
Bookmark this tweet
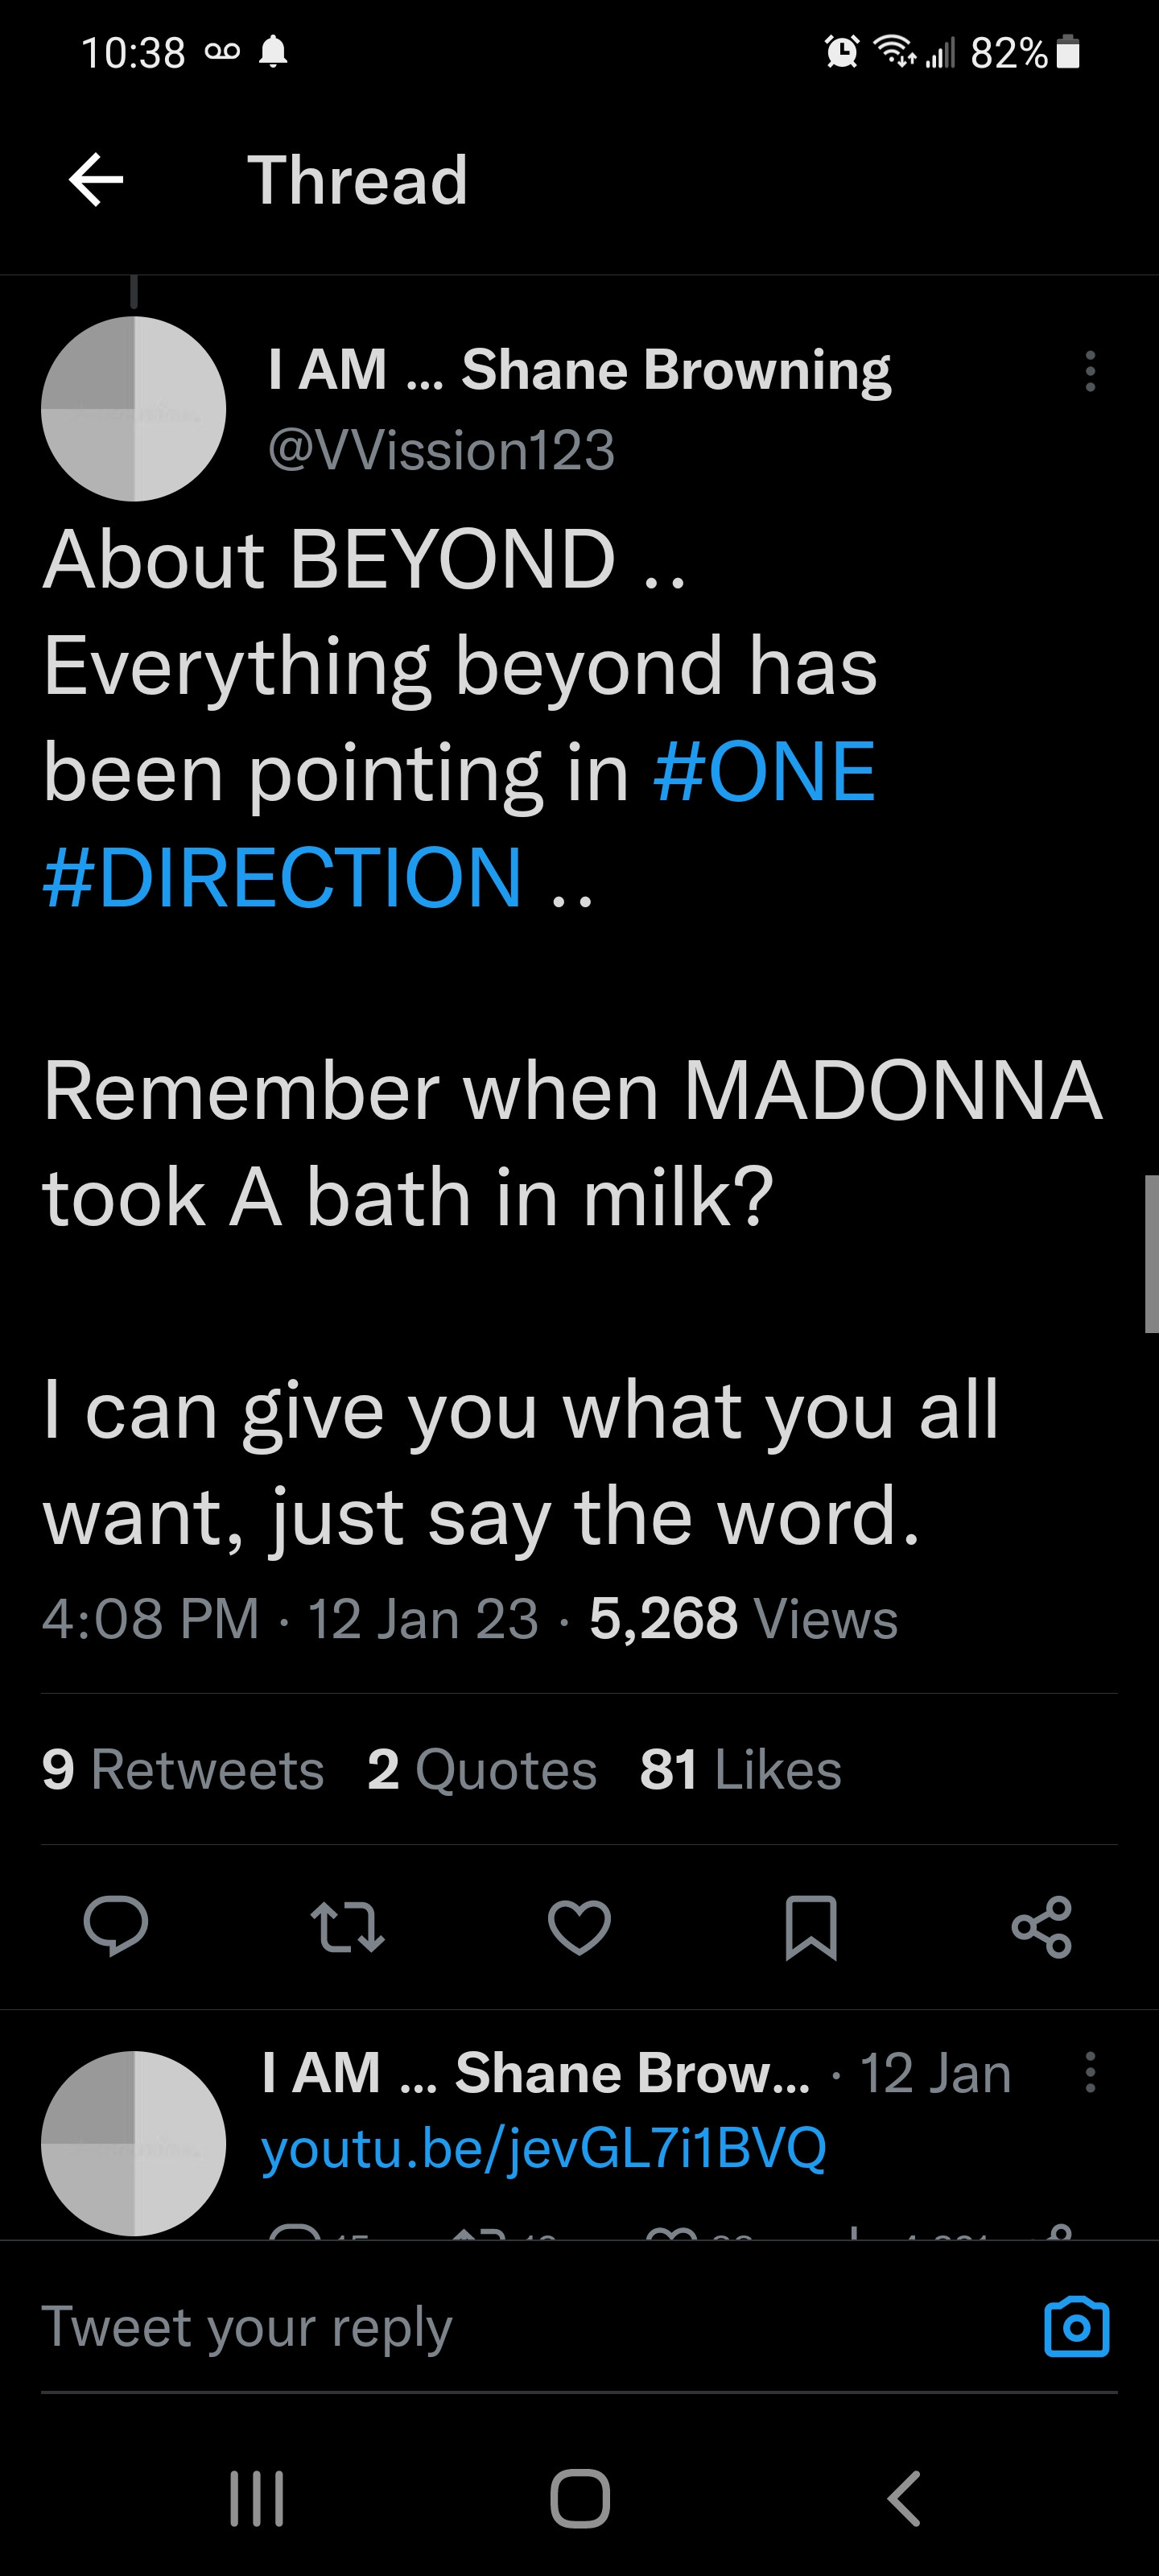pos(810,1926)
